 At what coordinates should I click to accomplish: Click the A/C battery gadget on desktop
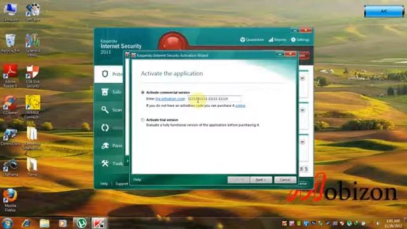384,11
